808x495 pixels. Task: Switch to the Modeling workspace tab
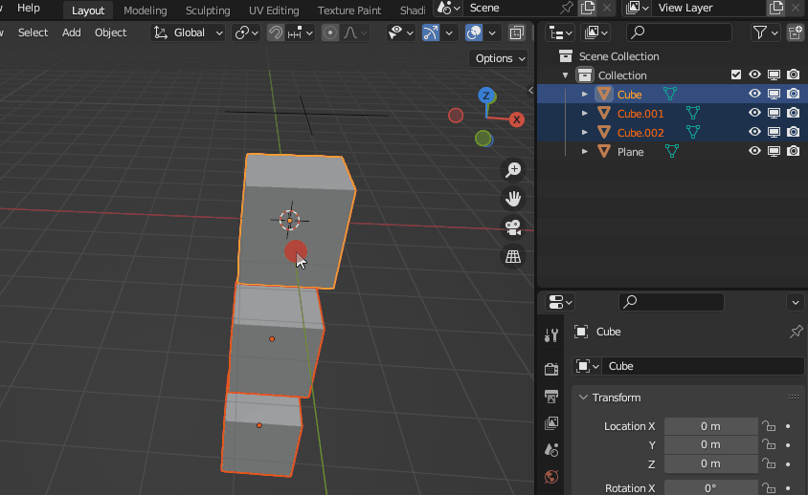146,10
